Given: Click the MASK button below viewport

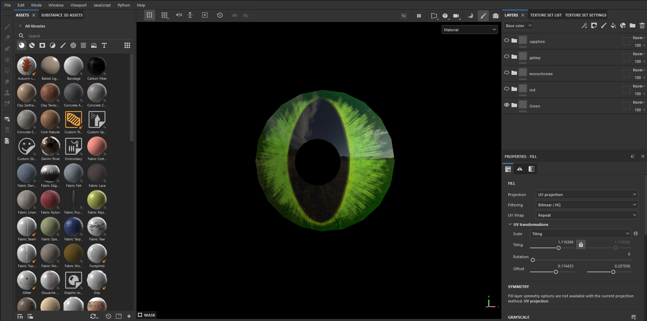Looking at the screenshot, I should pos(147,315).
